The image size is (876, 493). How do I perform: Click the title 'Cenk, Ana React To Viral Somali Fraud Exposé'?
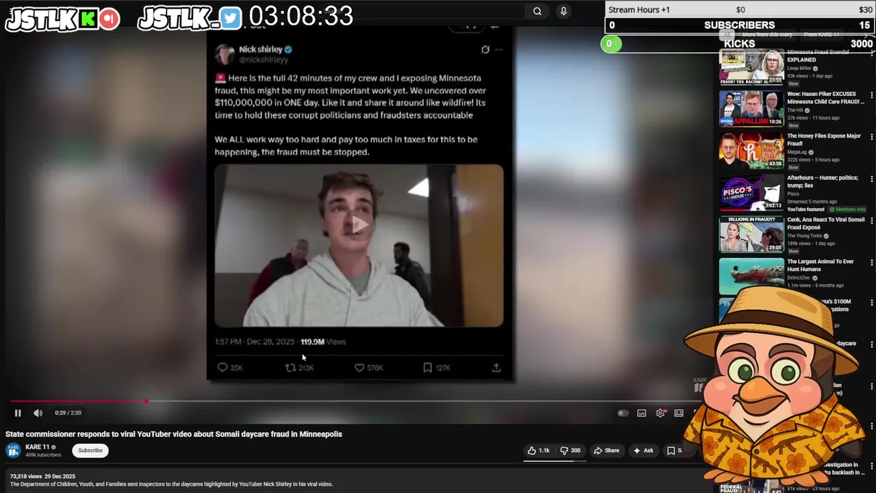point(826,223)
